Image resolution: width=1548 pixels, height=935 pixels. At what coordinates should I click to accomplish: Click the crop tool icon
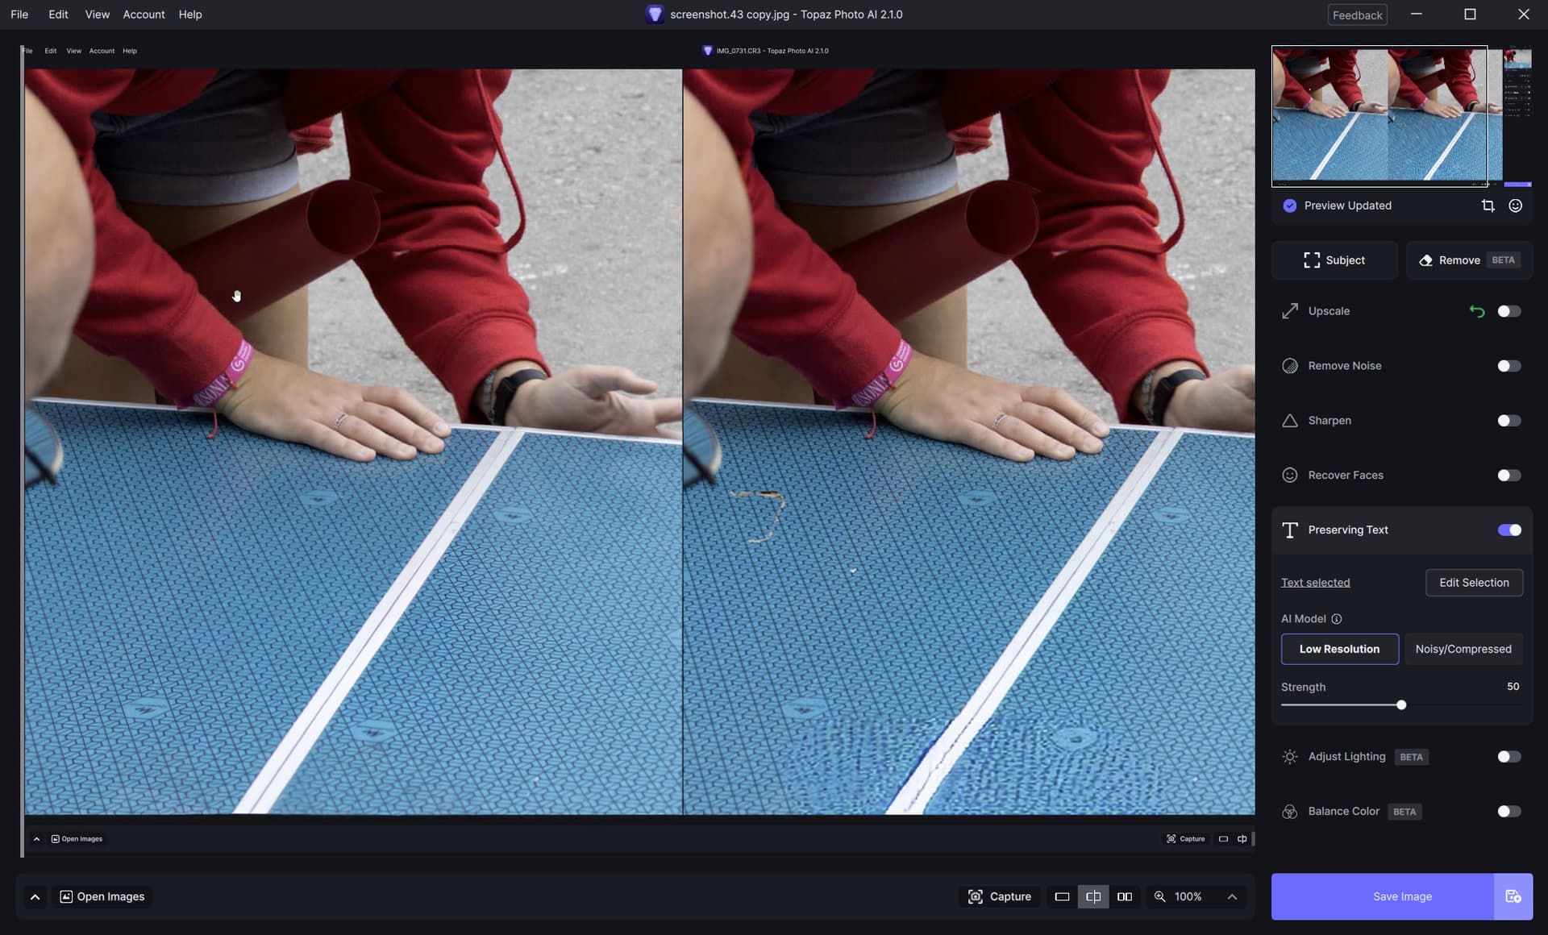click(1488, 206)
